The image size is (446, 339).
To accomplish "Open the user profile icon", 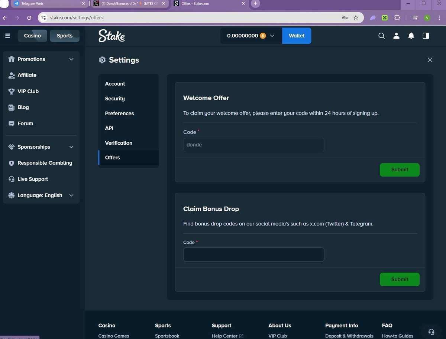I will click(x=396, y=36).
